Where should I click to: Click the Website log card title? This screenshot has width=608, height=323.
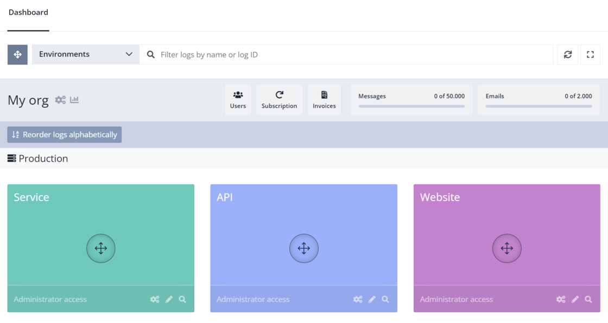[x=440, y=197]
